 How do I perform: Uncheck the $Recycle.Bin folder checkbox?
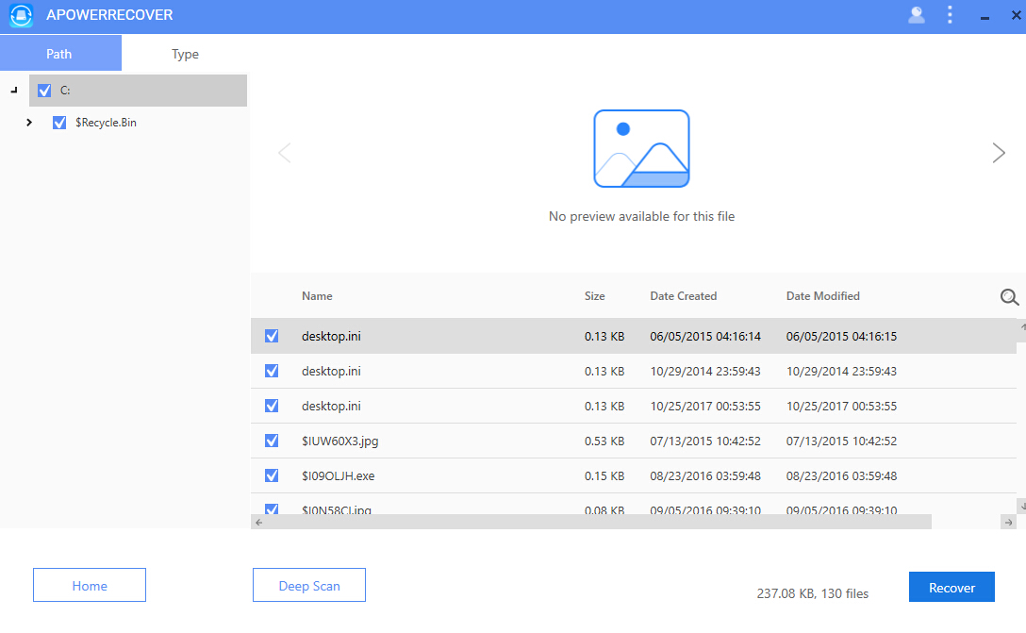coord(59,123)
